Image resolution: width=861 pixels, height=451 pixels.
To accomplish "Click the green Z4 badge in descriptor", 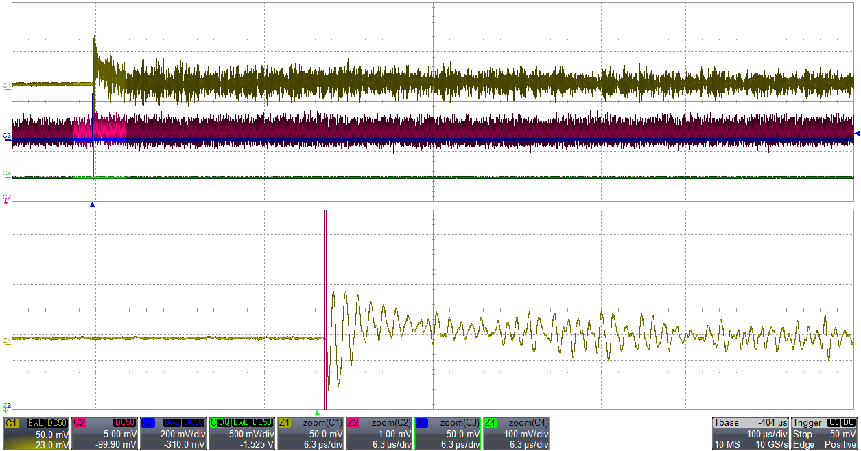I will click(491, 424).
